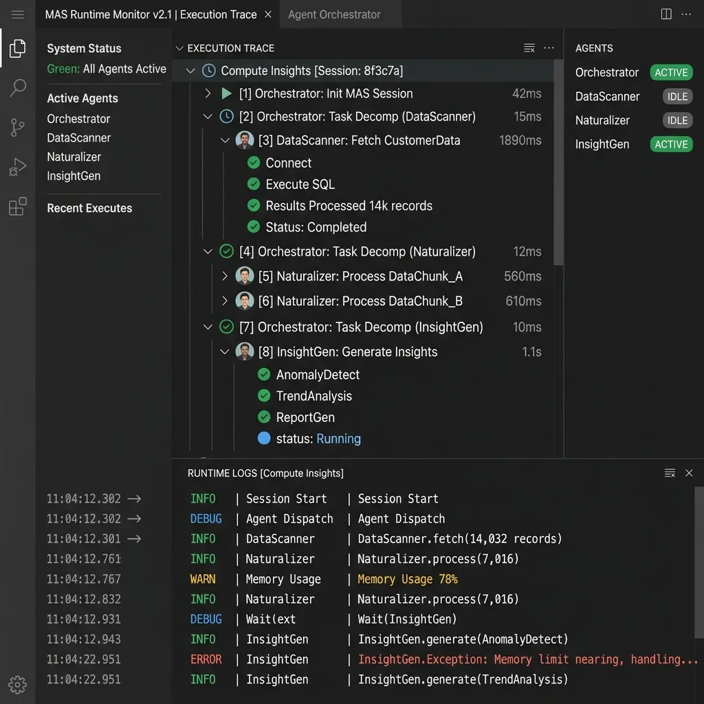The width and height of the screenshot is (704, 704).
Task: Click check circle on step [7] InsightGen
Action: pos(226,327)
